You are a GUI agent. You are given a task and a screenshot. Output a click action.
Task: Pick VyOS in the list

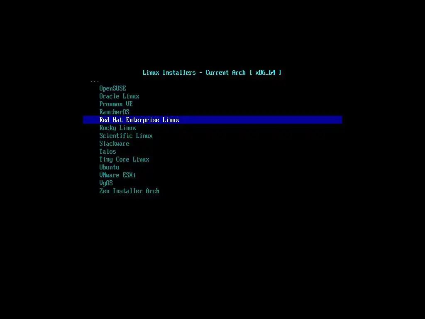pyautogui.click(x=106, y=183)
